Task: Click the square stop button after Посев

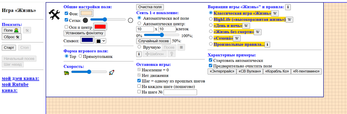Action: click(181, 47)
